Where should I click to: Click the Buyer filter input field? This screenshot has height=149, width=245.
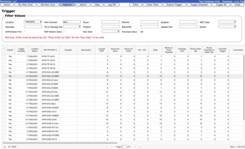point(111,22)
